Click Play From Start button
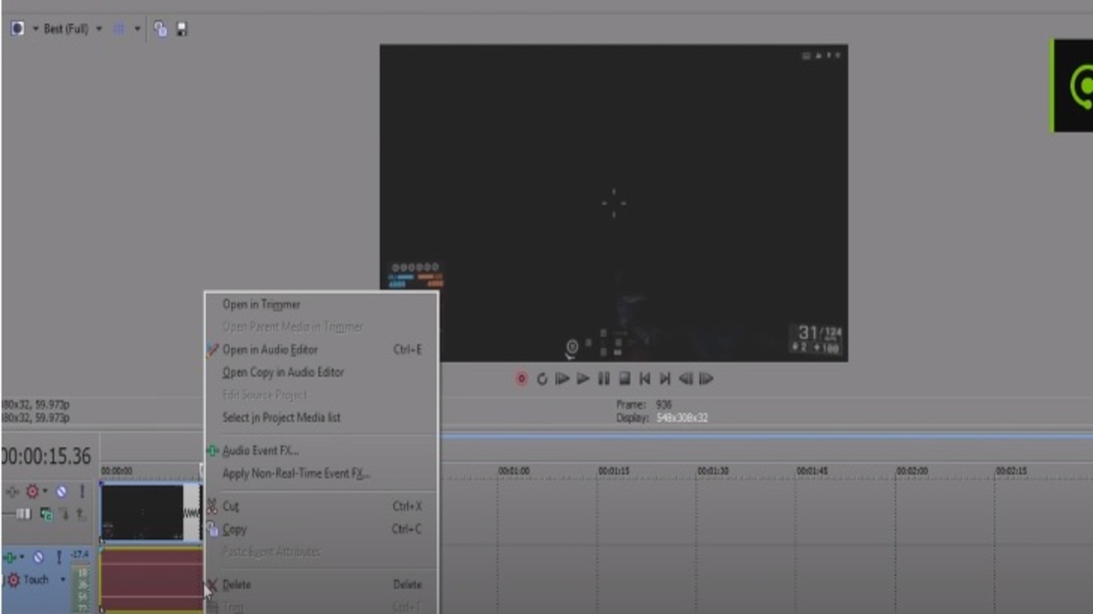 [562, 379]
